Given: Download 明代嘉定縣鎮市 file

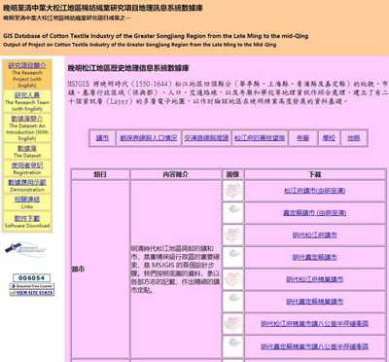Looking at the screenshot, I should [x=315, y=258].
